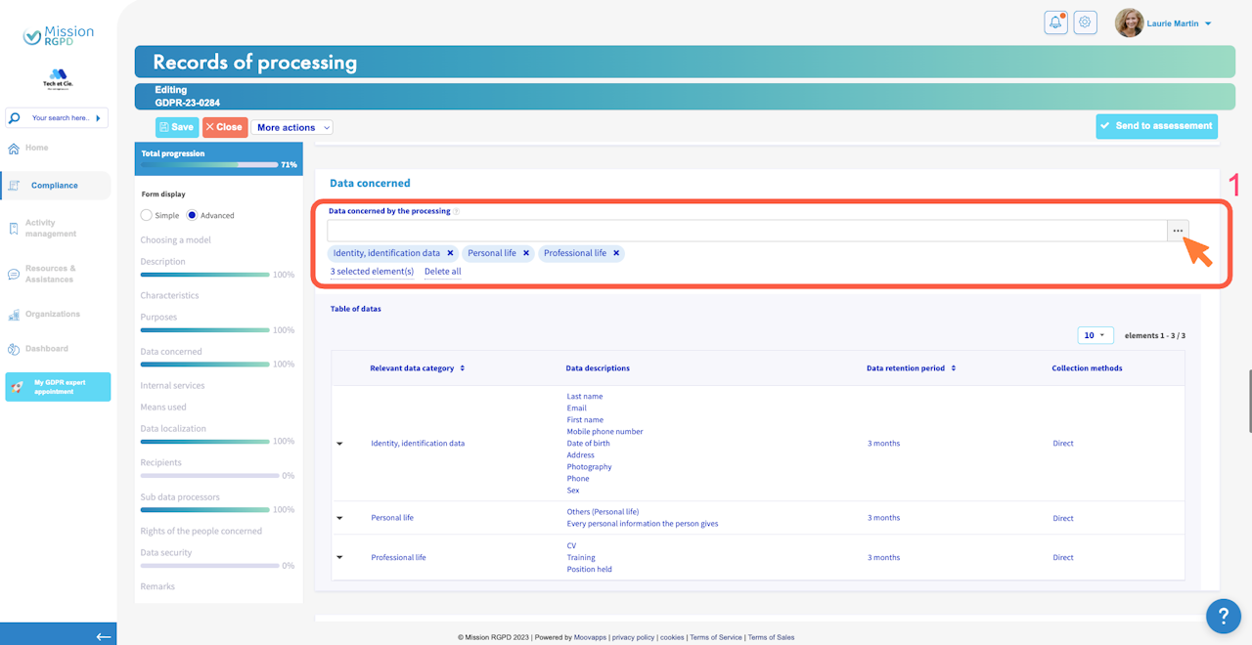
Task: Open rows-per-page dropdown showing 10
Action: pyautogui.click(x=1095, y=335)
